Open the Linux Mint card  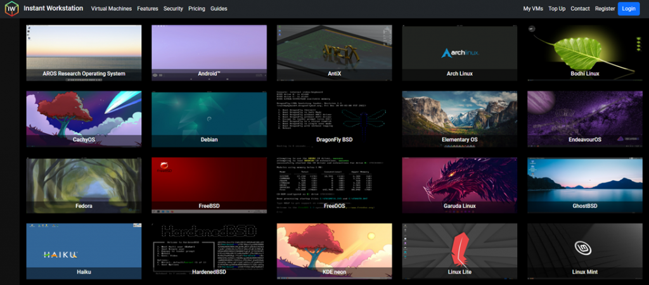pos(585,251)
